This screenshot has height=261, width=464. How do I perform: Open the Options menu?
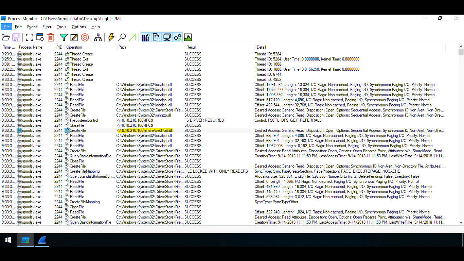(79, 27)
